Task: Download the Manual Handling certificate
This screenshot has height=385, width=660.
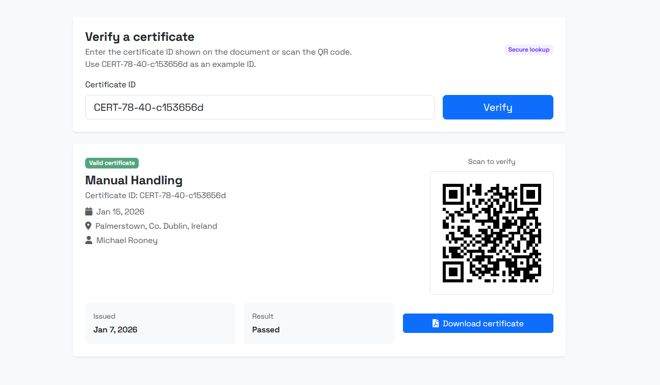Action: [478, 323]
